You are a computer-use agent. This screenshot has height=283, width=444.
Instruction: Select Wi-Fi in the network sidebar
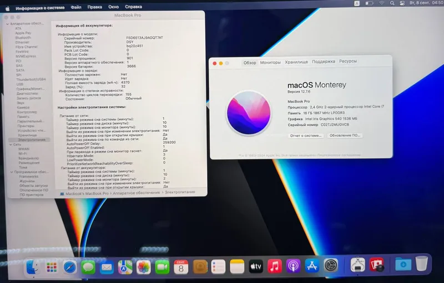click(23, 153)
